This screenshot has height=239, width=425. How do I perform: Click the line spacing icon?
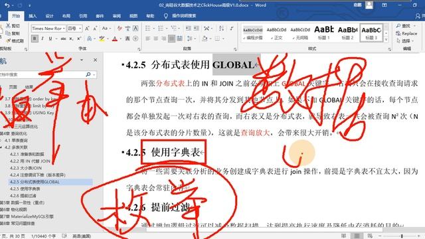(189, 39)
